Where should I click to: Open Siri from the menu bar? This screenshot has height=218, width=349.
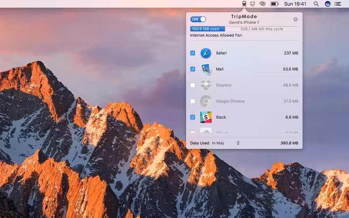click(328, 4)
